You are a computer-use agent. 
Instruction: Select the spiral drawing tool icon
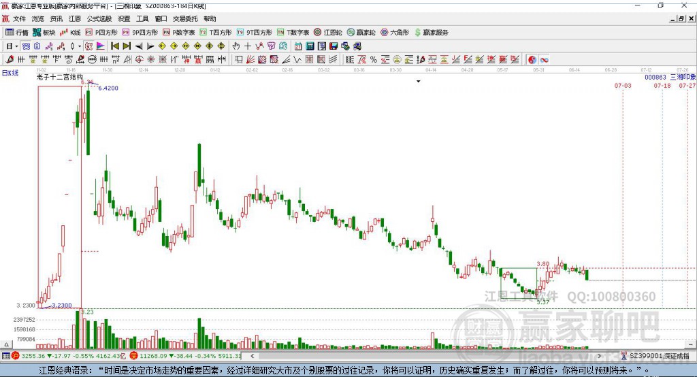(x=69, y=60)
